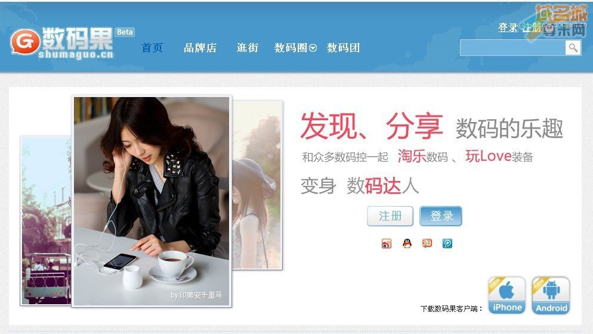593x334 pixels.
Task: Click the 注册 button in the banner
Action: coord(390,216)
